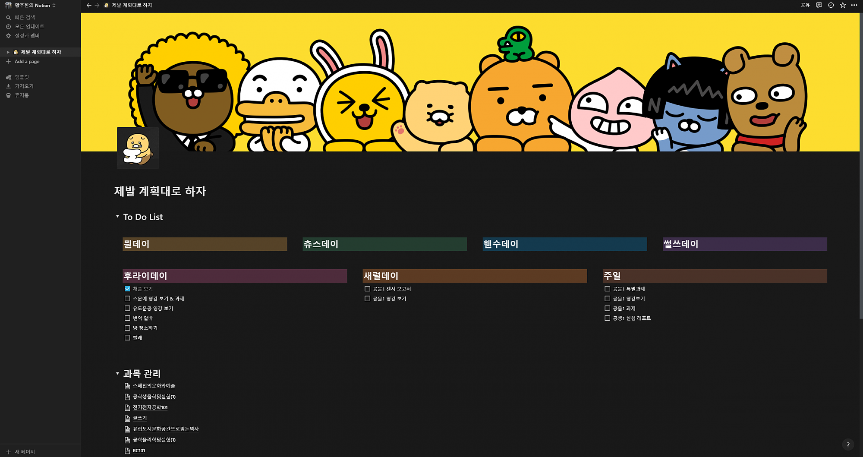This screenshot has height=457, width=863.
Task: Click page icon next to 전기전자공학101
Action: (127, 407)
